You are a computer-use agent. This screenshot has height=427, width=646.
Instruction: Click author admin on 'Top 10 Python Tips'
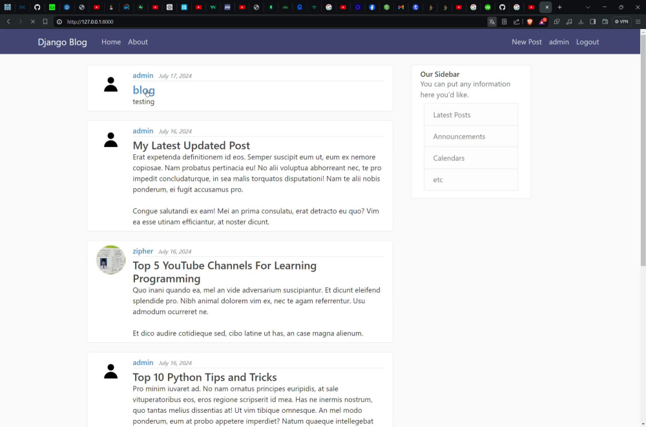coord(143,362)
